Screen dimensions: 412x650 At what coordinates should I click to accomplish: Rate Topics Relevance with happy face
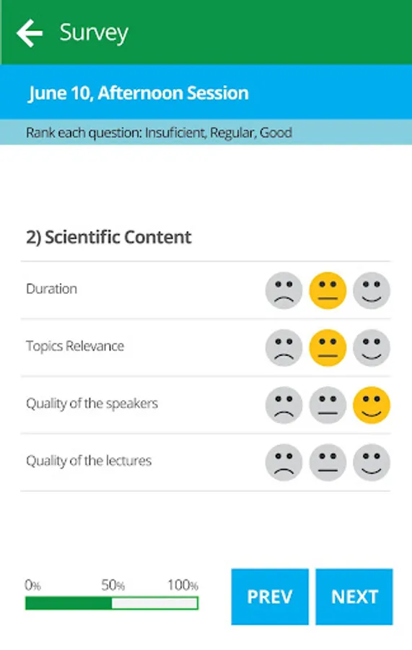coord(372,347)
